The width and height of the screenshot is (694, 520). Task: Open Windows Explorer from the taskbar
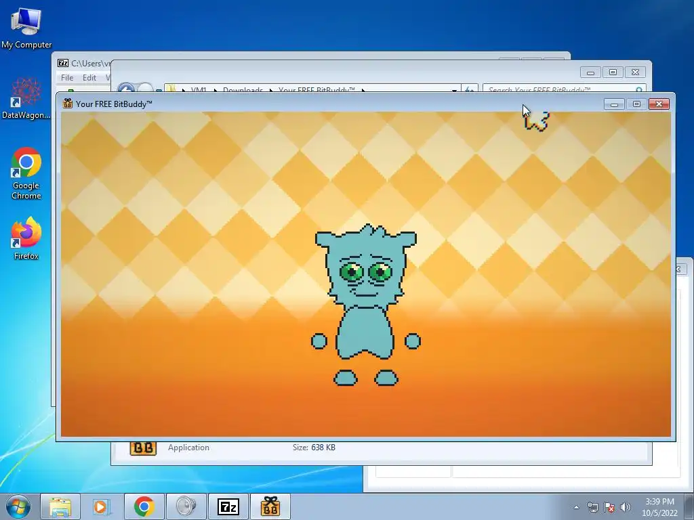[60, 506]
